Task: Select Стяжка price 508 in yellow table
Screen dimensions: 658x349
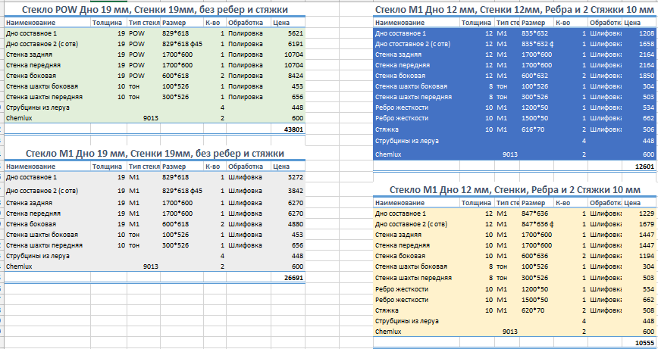Action: click(x=648, y=310)
